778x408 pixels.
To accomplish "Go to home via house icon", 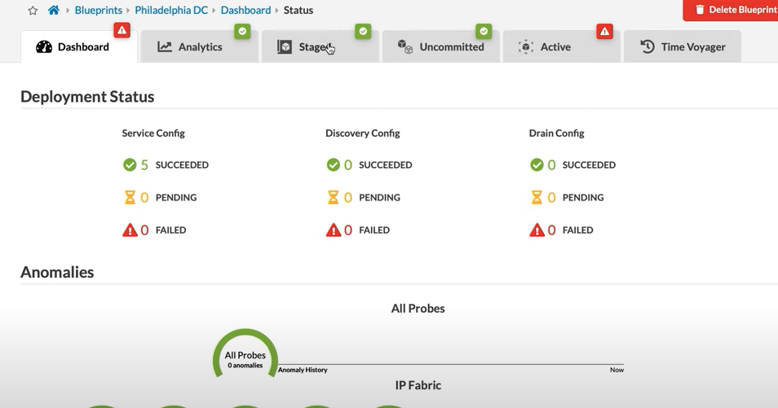I will pyautogui.click(x=54, y=11).
